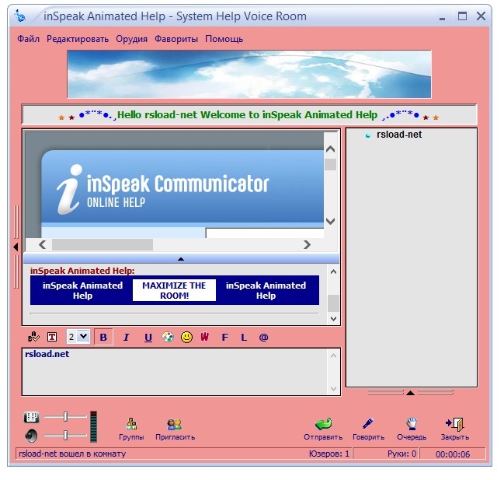Click the spell check icon
Viewport: 504px width, 480px height.
click(33, 337)
